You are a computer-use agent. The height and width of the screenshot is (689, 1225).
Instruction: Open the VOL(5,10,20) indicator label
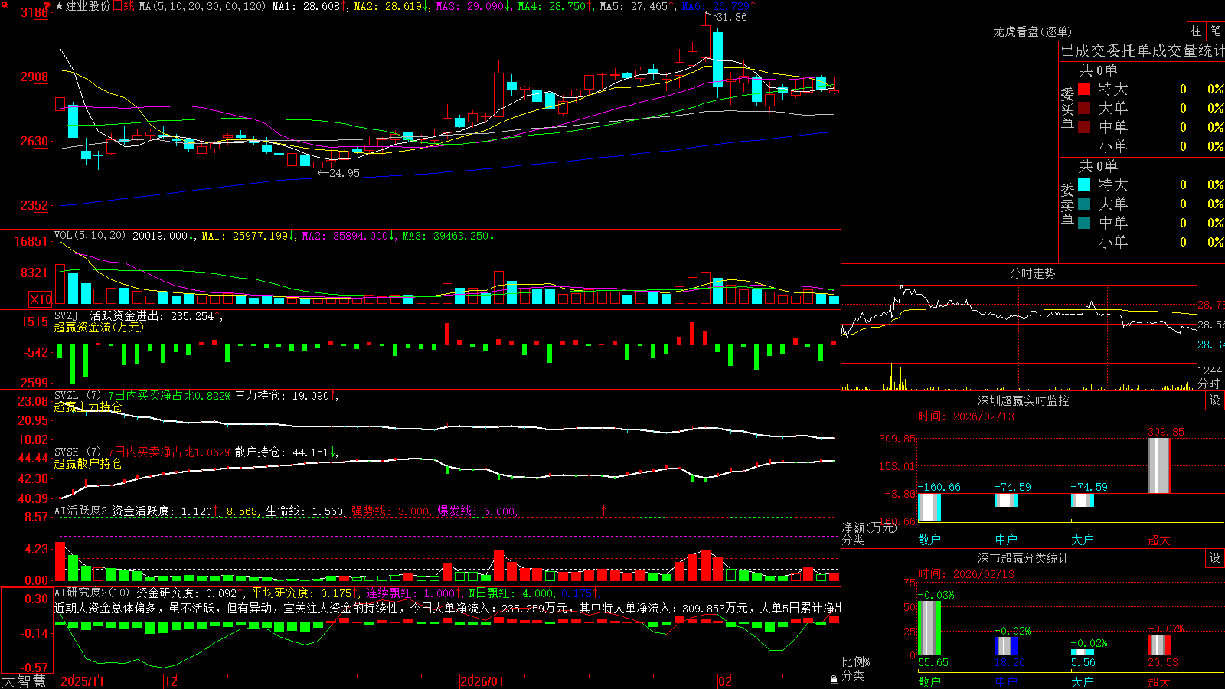(x=90, y=236)
